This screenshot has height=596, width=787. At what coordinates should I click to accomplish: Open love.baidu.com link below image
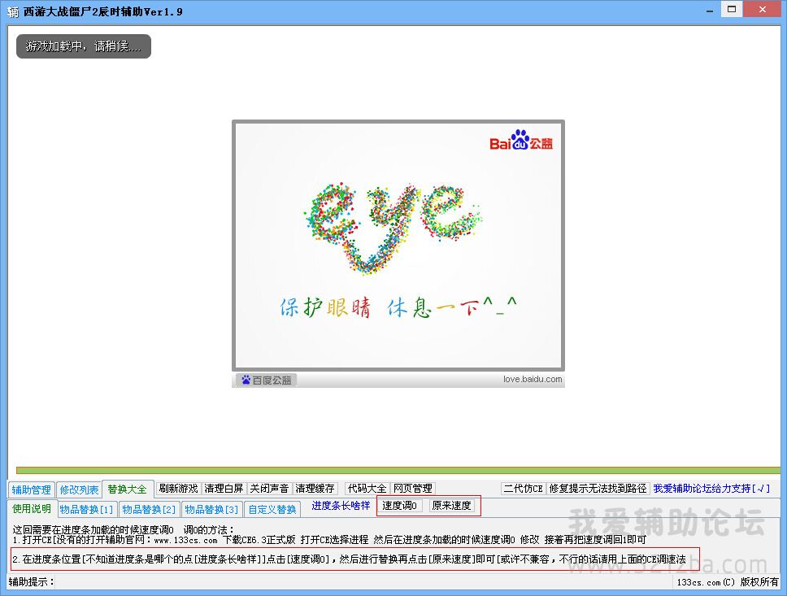coord(533,380)
